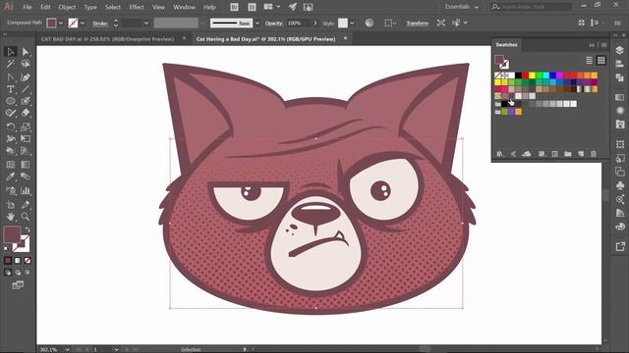Select the Zoom magnifier tool

(26, 217)
